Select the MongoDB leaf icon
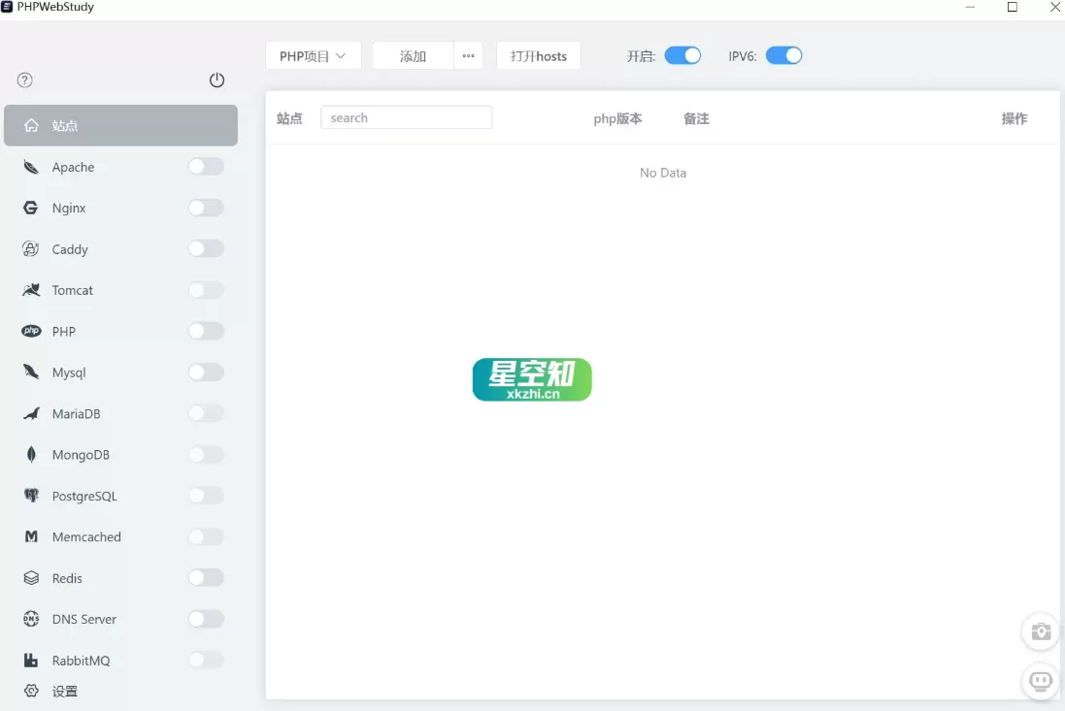The width and height of the screenshot is (1065, 711). [x=31, y=454]
